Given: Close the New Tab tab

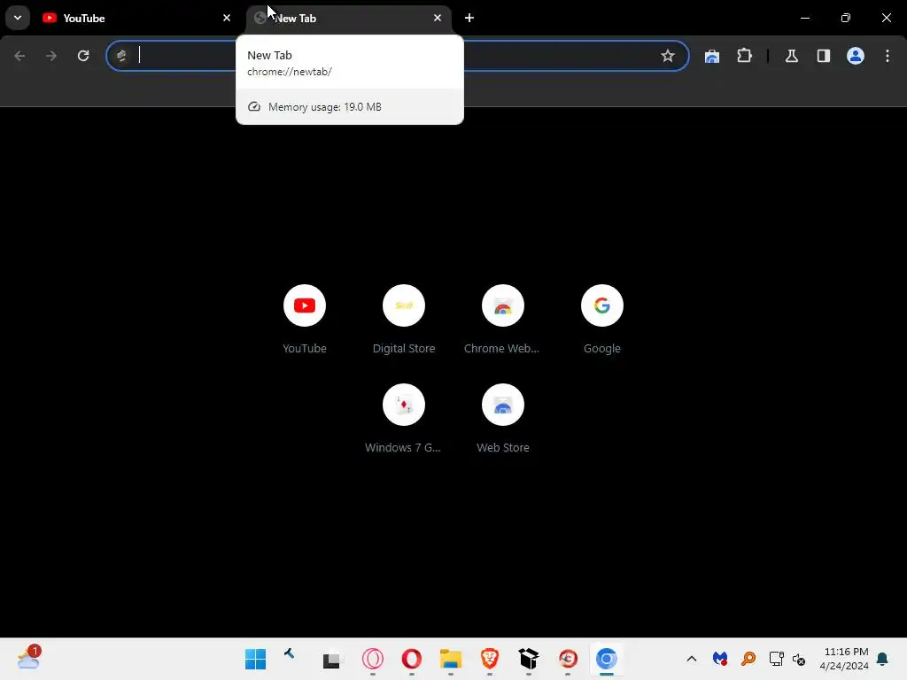Looking at the screenshot, I should 438,18.
